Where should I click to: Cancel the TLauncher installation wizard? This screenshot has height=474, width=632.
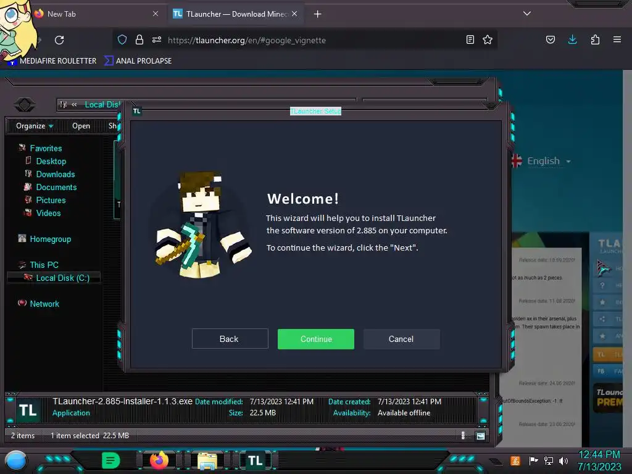coord(401,339)
